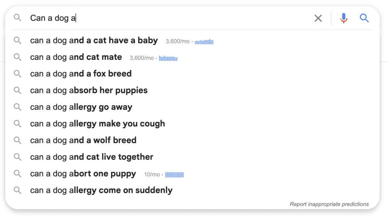The width and height of the screenshot is (388, 218).
Task: Click magnifier icon next to 'and cat mate'
Action: click(x=17, y=57)
